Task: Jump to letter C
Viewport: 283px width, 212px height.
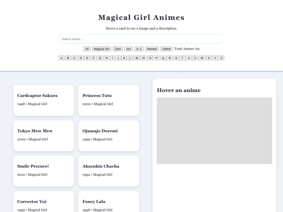Action: [x=74, y=58]
